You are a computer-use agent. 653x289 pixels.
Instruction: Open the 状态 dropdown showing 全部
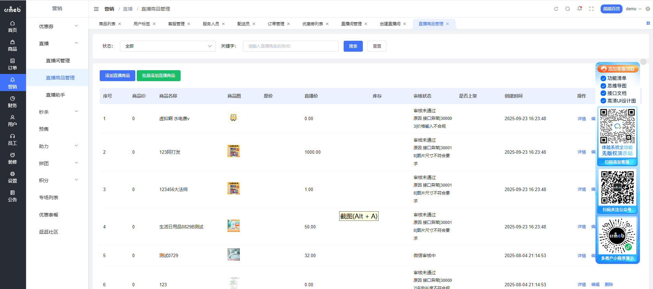click(x=168, y=46)
